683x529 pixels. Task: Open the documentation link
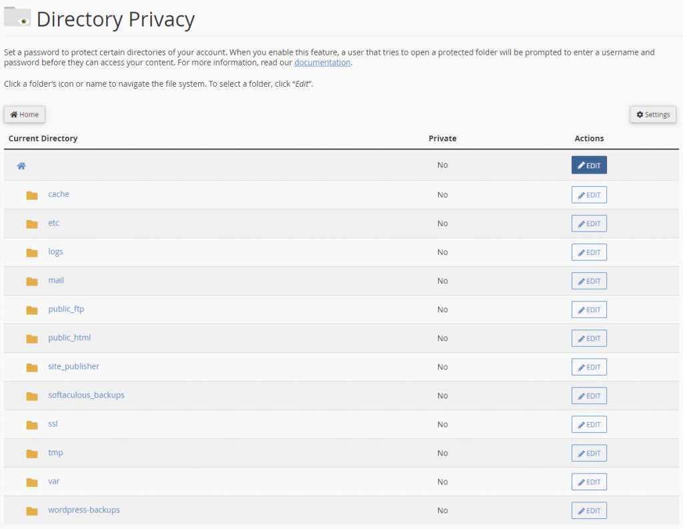tap(322, 62)
